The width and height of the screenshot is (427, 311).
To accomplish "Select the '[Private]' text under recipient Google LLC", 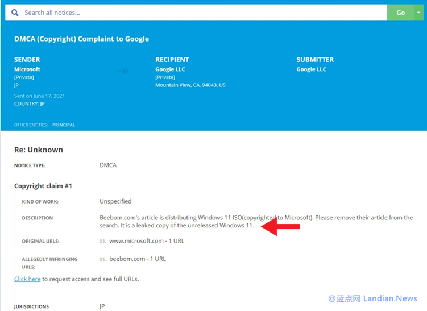I will tap(165, 77).
